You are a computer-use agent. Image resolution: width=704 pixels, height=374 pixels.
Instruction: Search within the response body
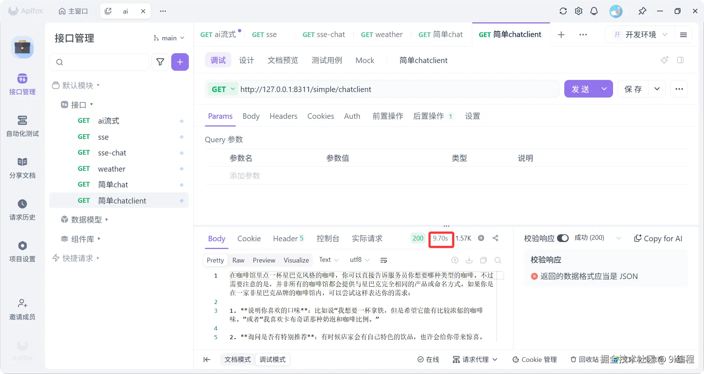[498, 260]
